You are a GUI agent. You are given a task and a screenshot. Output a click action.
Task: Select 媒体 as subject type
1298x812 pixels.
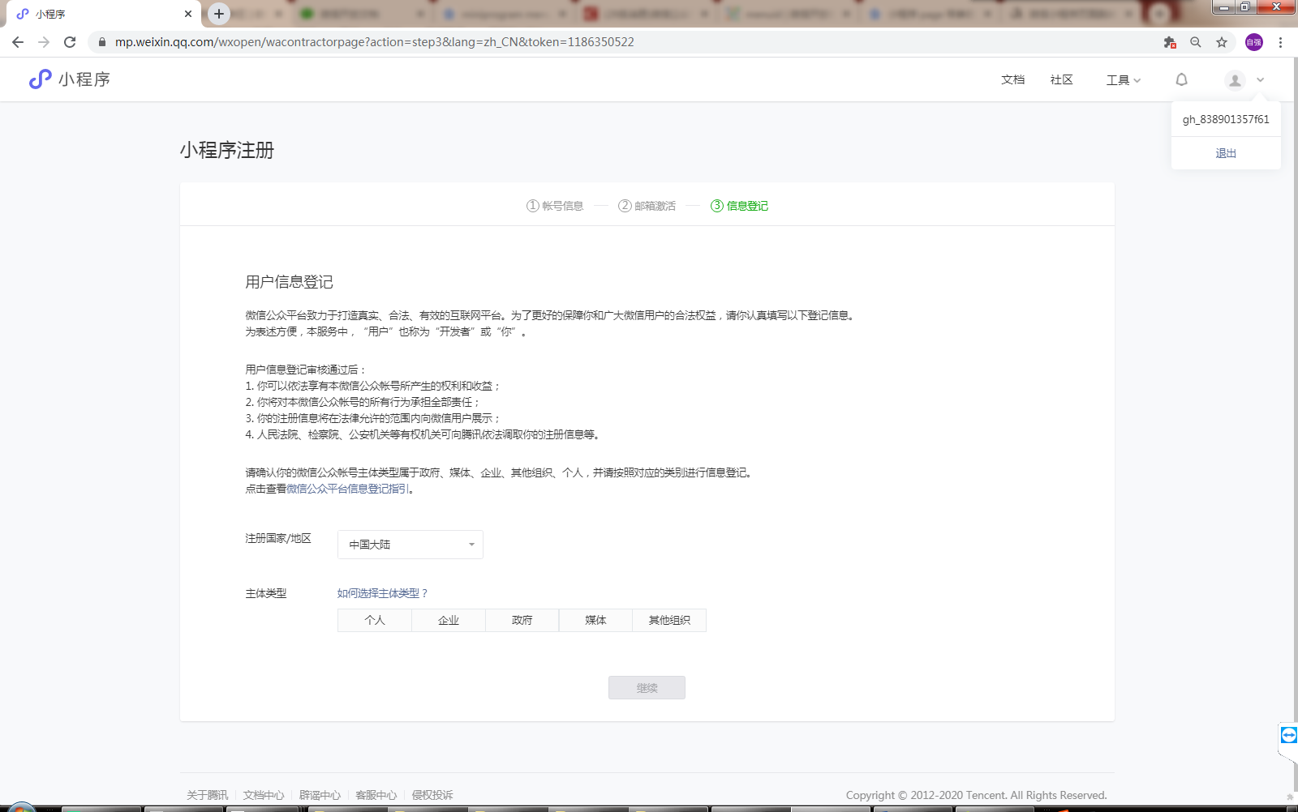(595, 620)
